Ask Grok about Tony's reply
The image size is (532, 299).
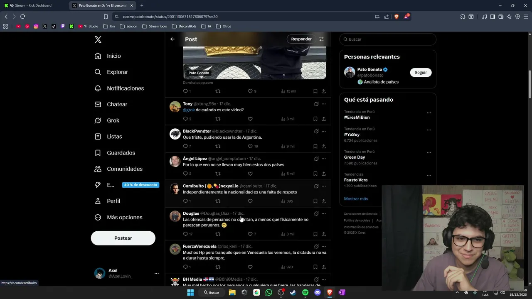(316, 104)
